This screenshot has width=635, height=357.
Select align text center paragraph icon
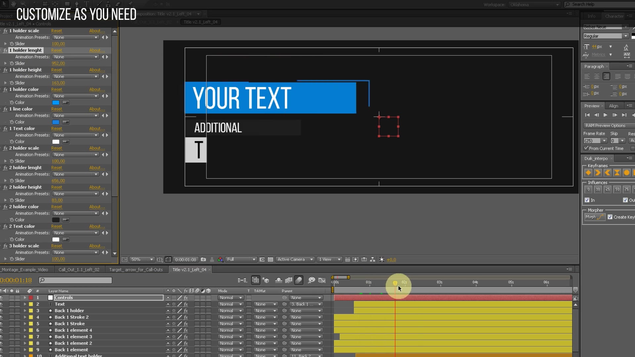click(597, 76)
